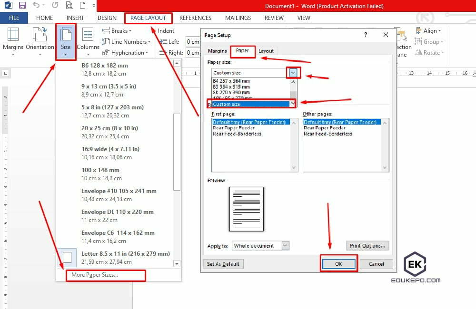This screenshot has width=476, height=309.
Task: Click the Redo icon in the title bar
Action: coord(55,5)
